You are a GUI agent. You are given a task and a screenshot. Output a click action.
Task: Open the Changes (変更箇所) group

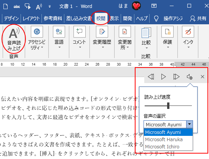coord(125,38)
